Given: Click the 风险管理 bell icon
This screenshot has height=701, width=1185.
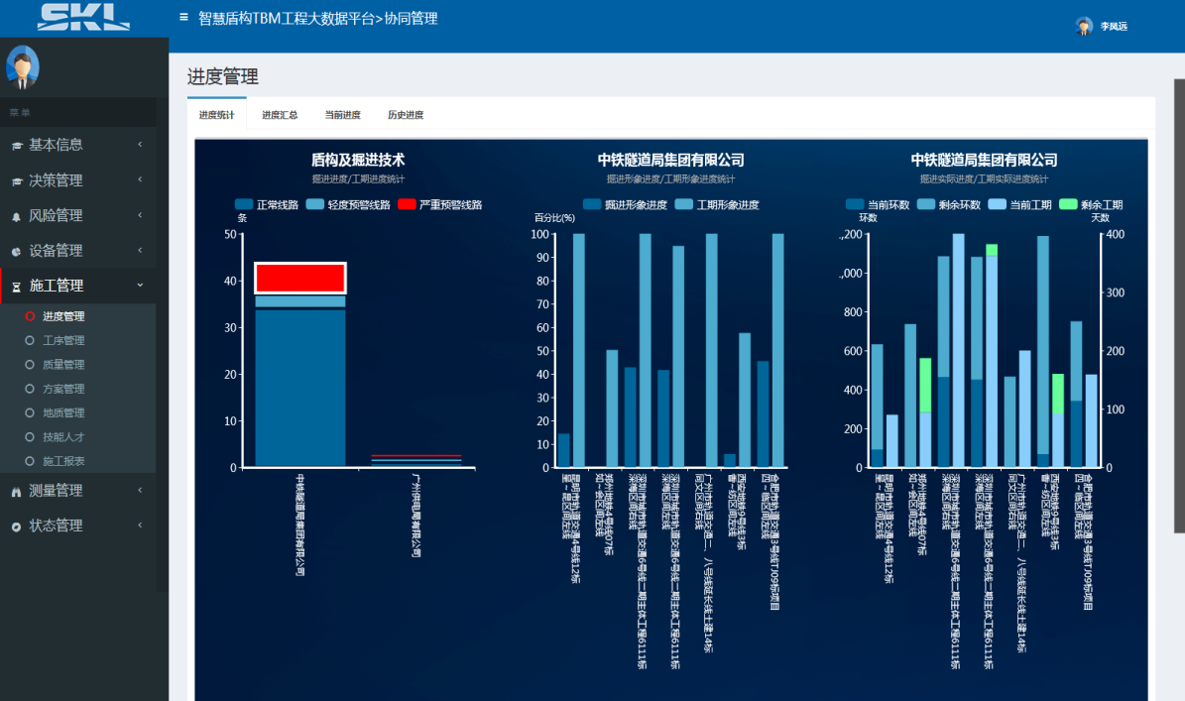Looking at the screenshot, I should pos(17,217).
